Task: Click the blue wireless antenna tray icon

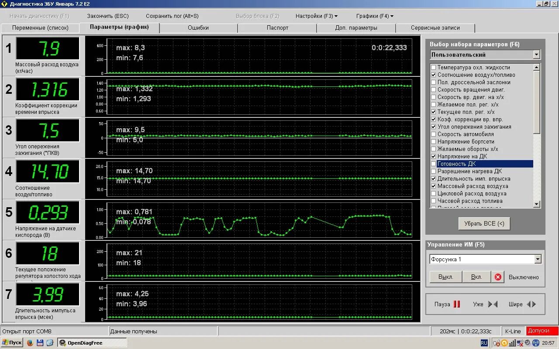Action: coord(536,343)
